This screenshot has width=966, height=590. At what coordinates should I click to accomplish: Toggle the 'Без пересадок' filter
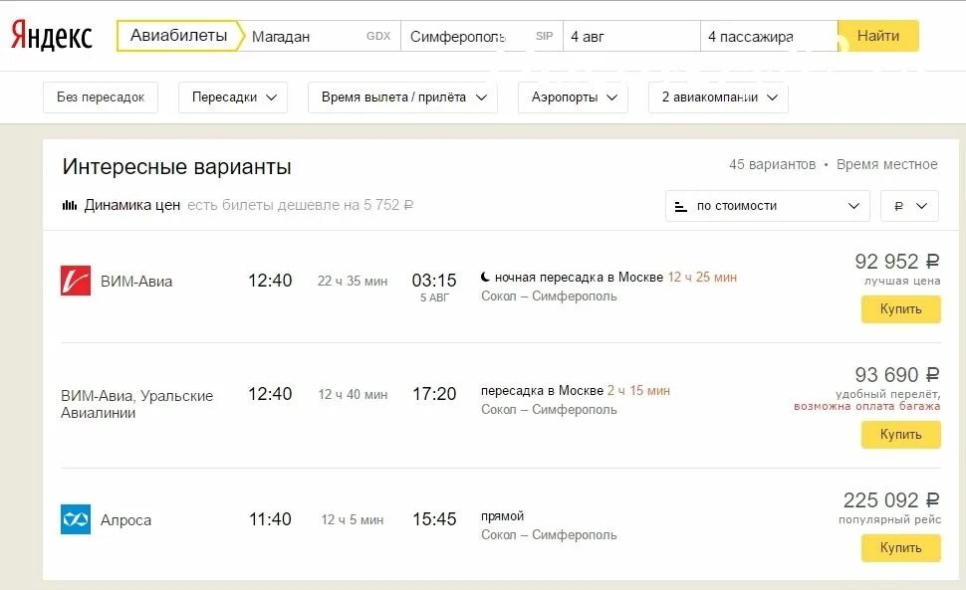pyautogui.click(x=101, y=98)
